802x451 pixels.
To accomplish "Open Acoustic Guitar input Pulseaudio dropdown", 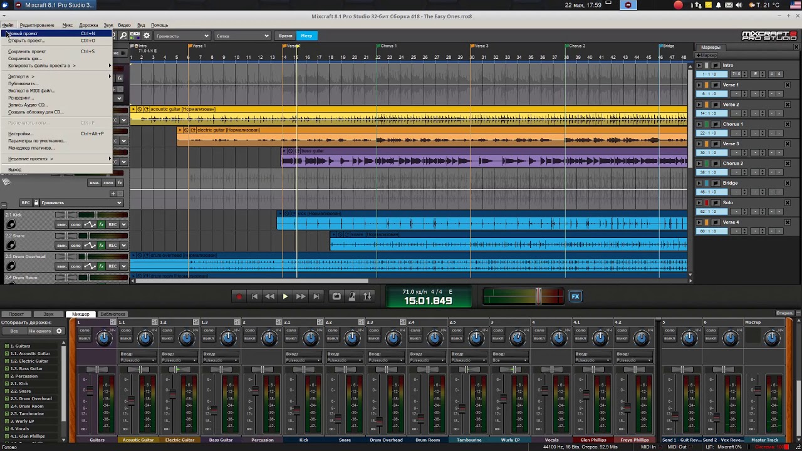I will pyautogui.click(x=138, y=360).
